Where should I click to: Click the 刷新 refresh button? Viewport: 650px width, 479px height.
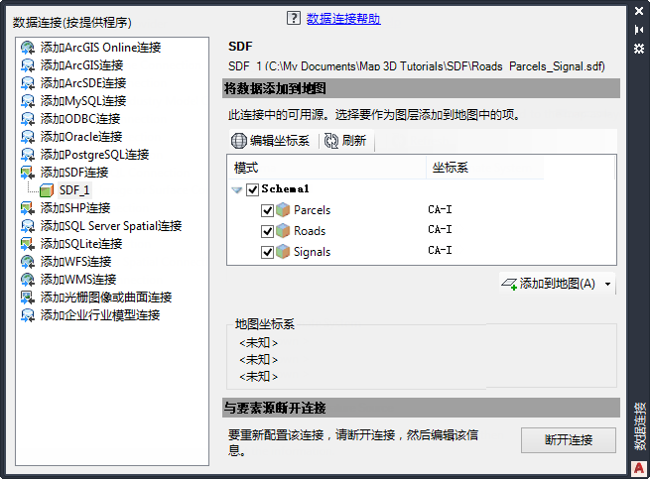click(345, 141)
